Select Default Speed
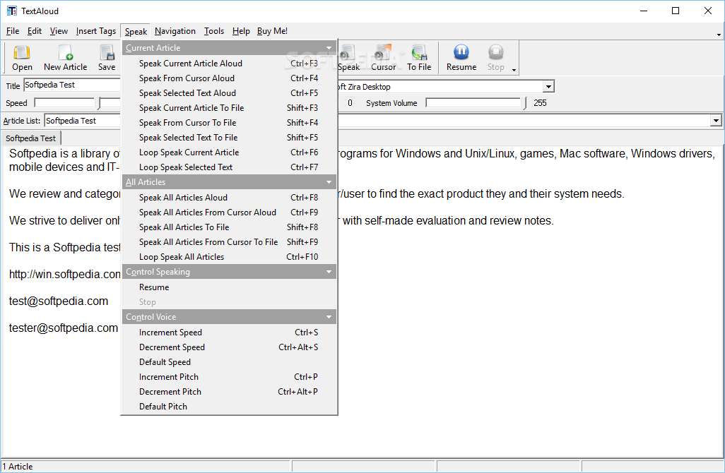 click(229, 361)
